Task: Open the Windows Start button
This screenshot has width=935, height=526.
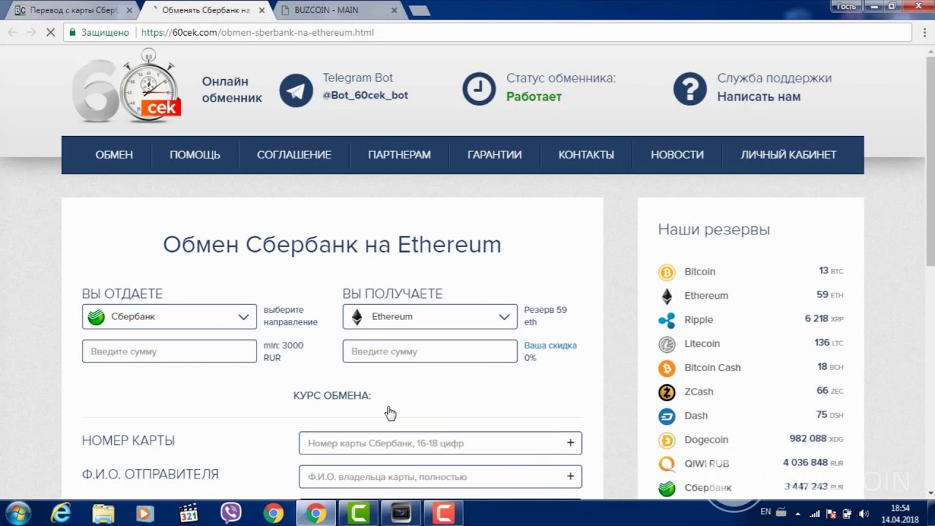Action: tap(17, 513)
